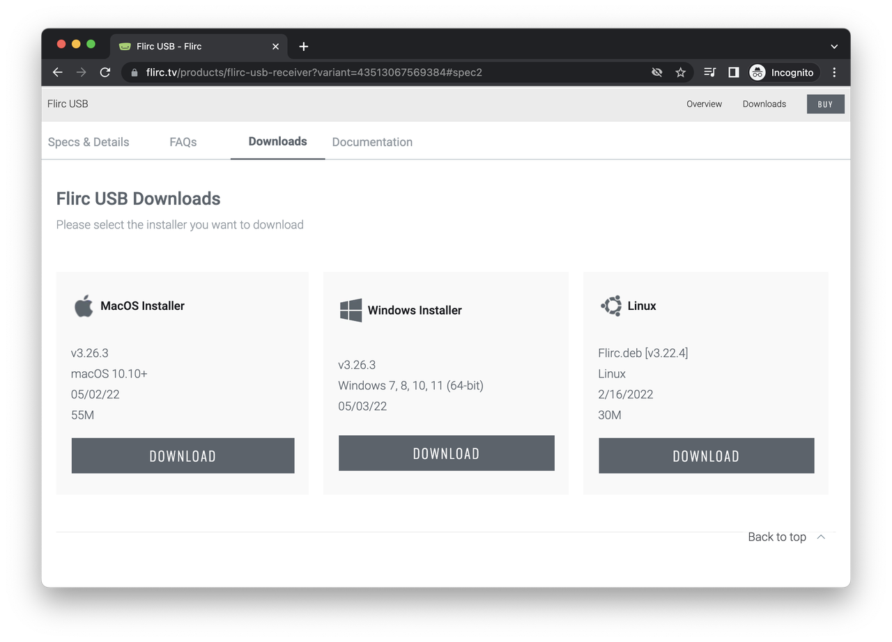Click the 05/03/22 date text
The width and height of the screenshot is (892, 642).
tap(362, 406)
